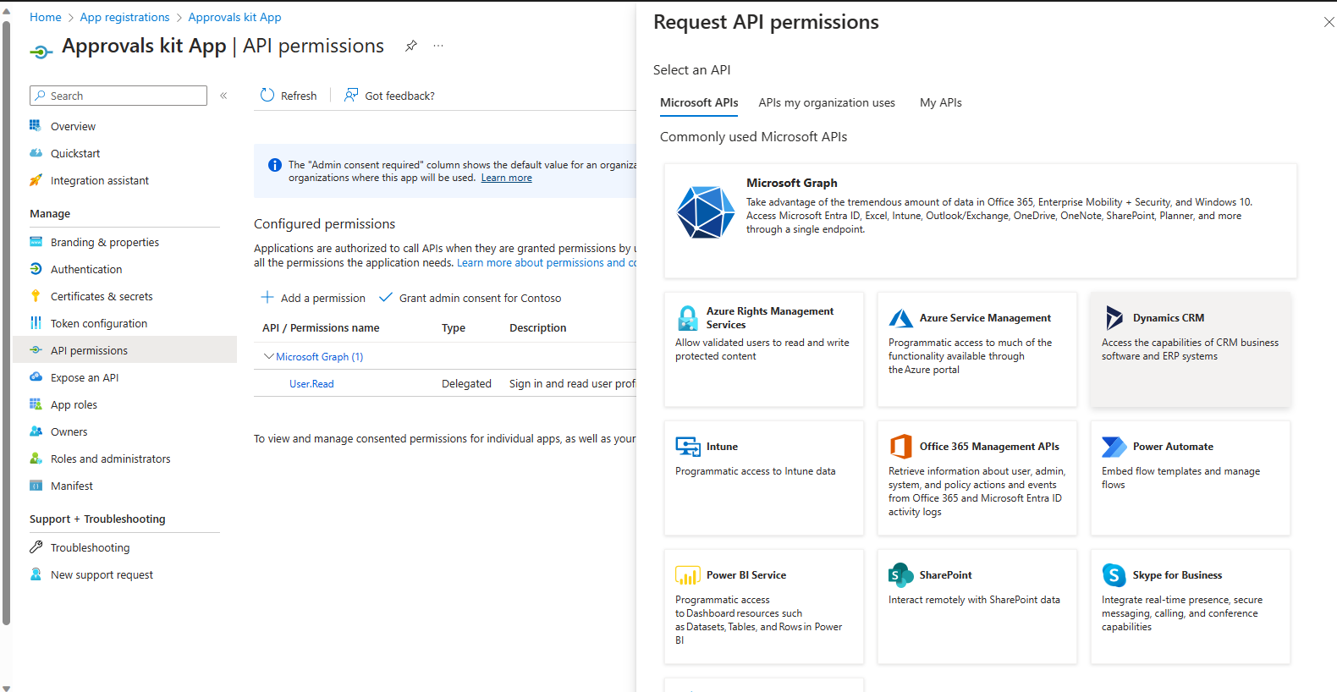Close the Request API permissions panel

pyautogui.click(x=1329, y=22)
